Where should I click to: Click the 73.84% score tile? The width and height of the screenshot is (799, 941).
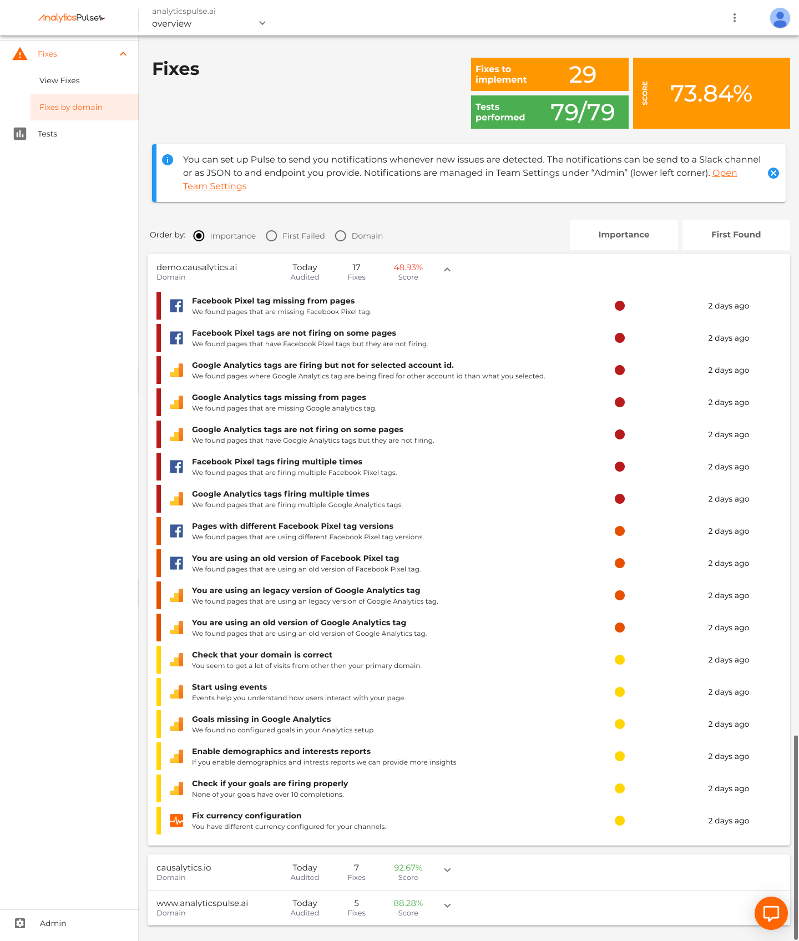tap(711, 93)
